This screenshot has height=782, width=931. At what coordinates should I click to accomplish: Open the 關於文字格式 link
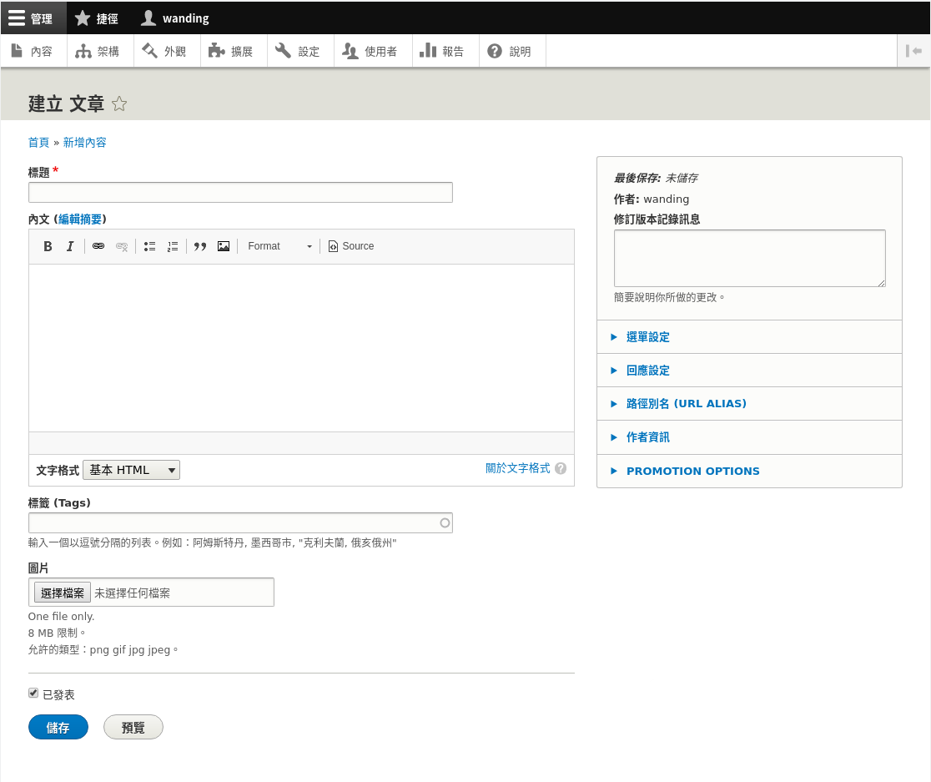coord(517,468)
